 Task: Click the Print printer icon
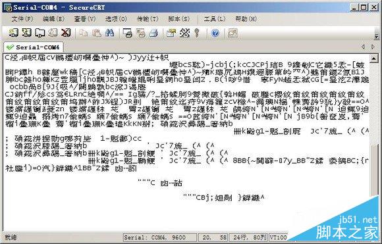153,33
